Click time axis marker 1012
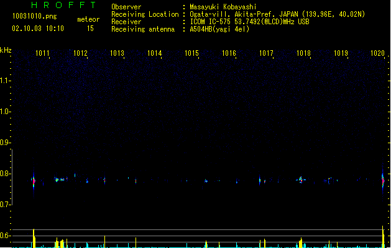This screenshot has width=391, height=248. (x=81, y=53)
